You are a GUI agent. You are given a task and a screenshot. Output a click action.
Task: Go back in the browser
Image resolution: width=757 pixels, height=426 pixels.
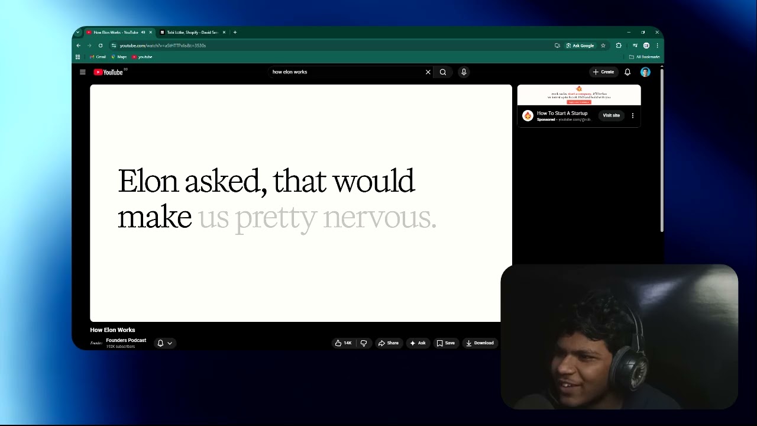click(78, 46)
